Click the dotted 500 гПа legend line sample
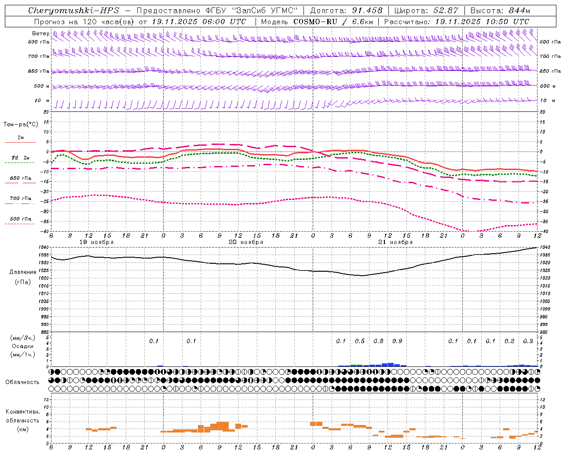563x451 pixels. [19, 224]
